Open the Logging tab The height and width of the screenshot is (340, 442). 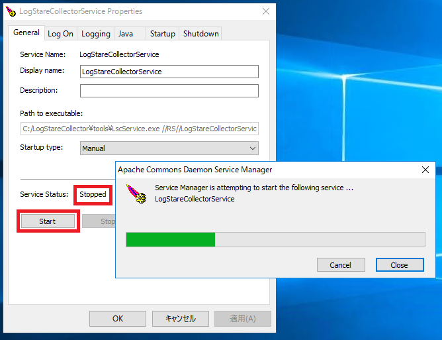[x=95, y=34]
